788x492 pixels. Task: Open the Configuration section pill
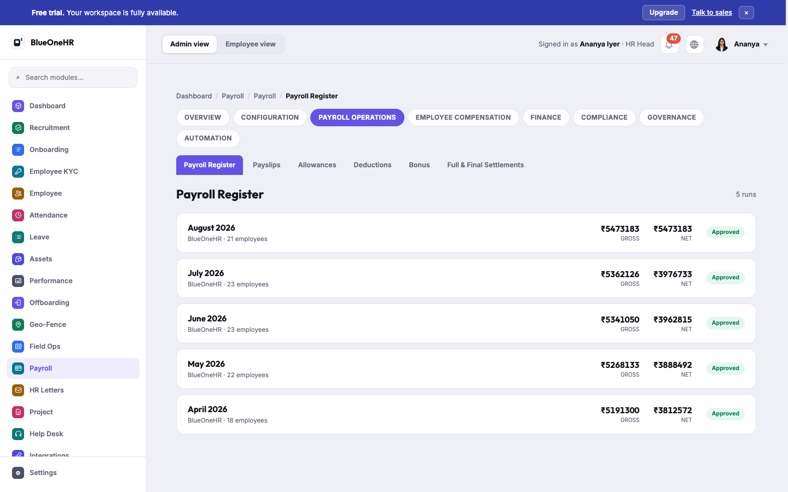[270, 118]
